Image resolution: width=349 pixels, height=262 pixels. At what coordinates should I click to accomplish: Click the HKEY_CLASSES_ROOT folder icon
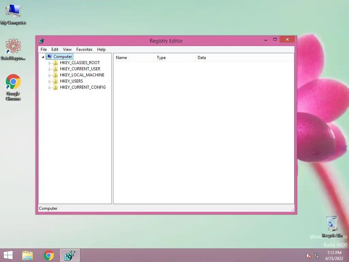[x=55, y=63]
